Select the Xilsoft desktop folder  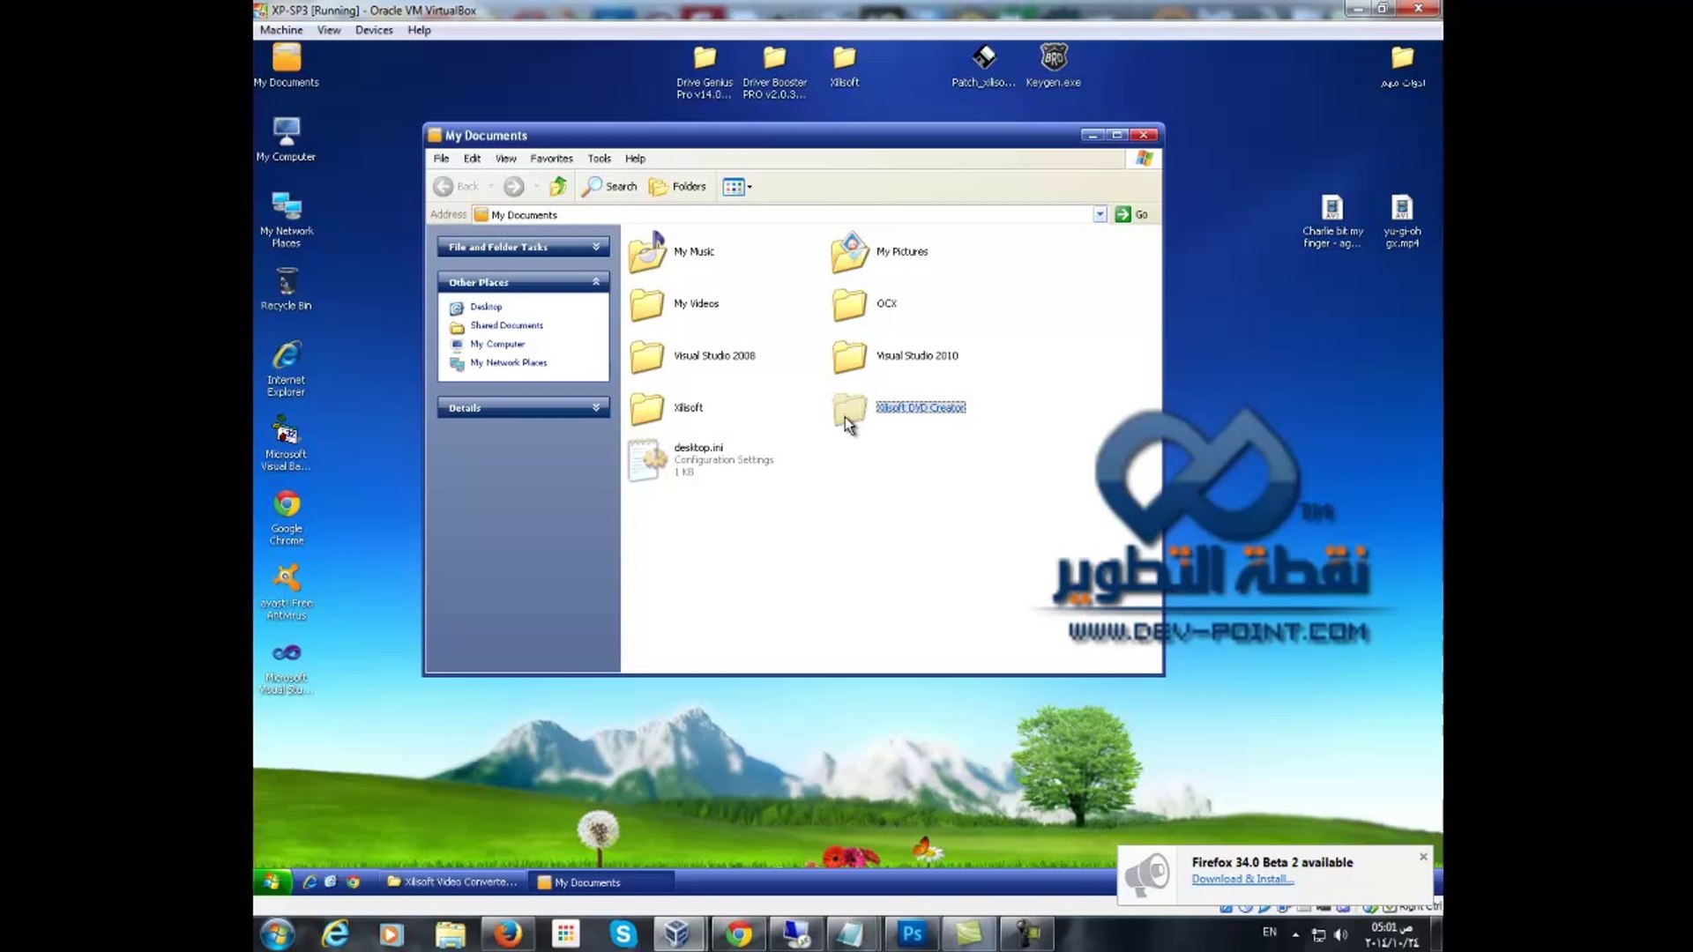click(x=844, y=66)
